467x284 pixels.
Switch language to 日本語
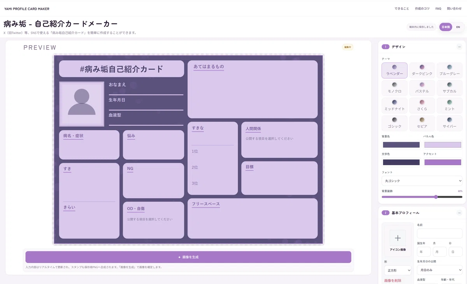tap(446, 27)
